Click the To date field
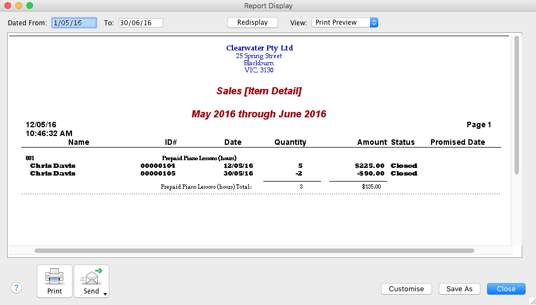 [x=140, y=22]
